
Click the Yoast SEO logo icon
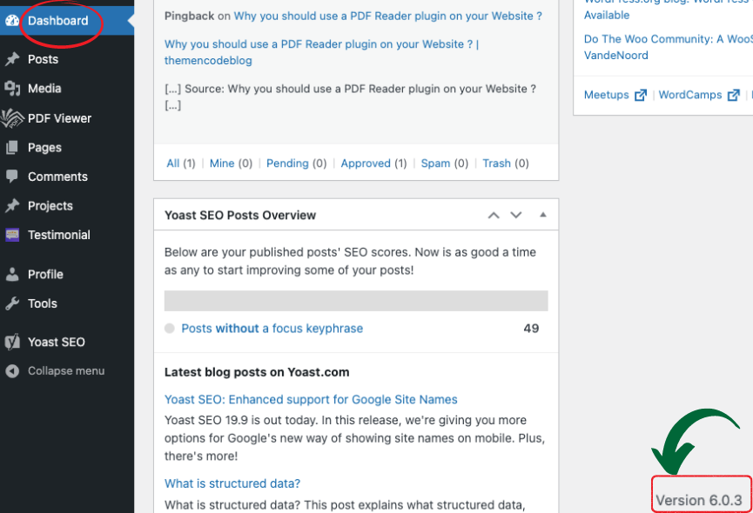(x=12, y=342)
